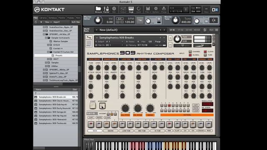Toggle the on-screen Keyboard icon
The image size is (267, 150).
(x=131, y=10)
